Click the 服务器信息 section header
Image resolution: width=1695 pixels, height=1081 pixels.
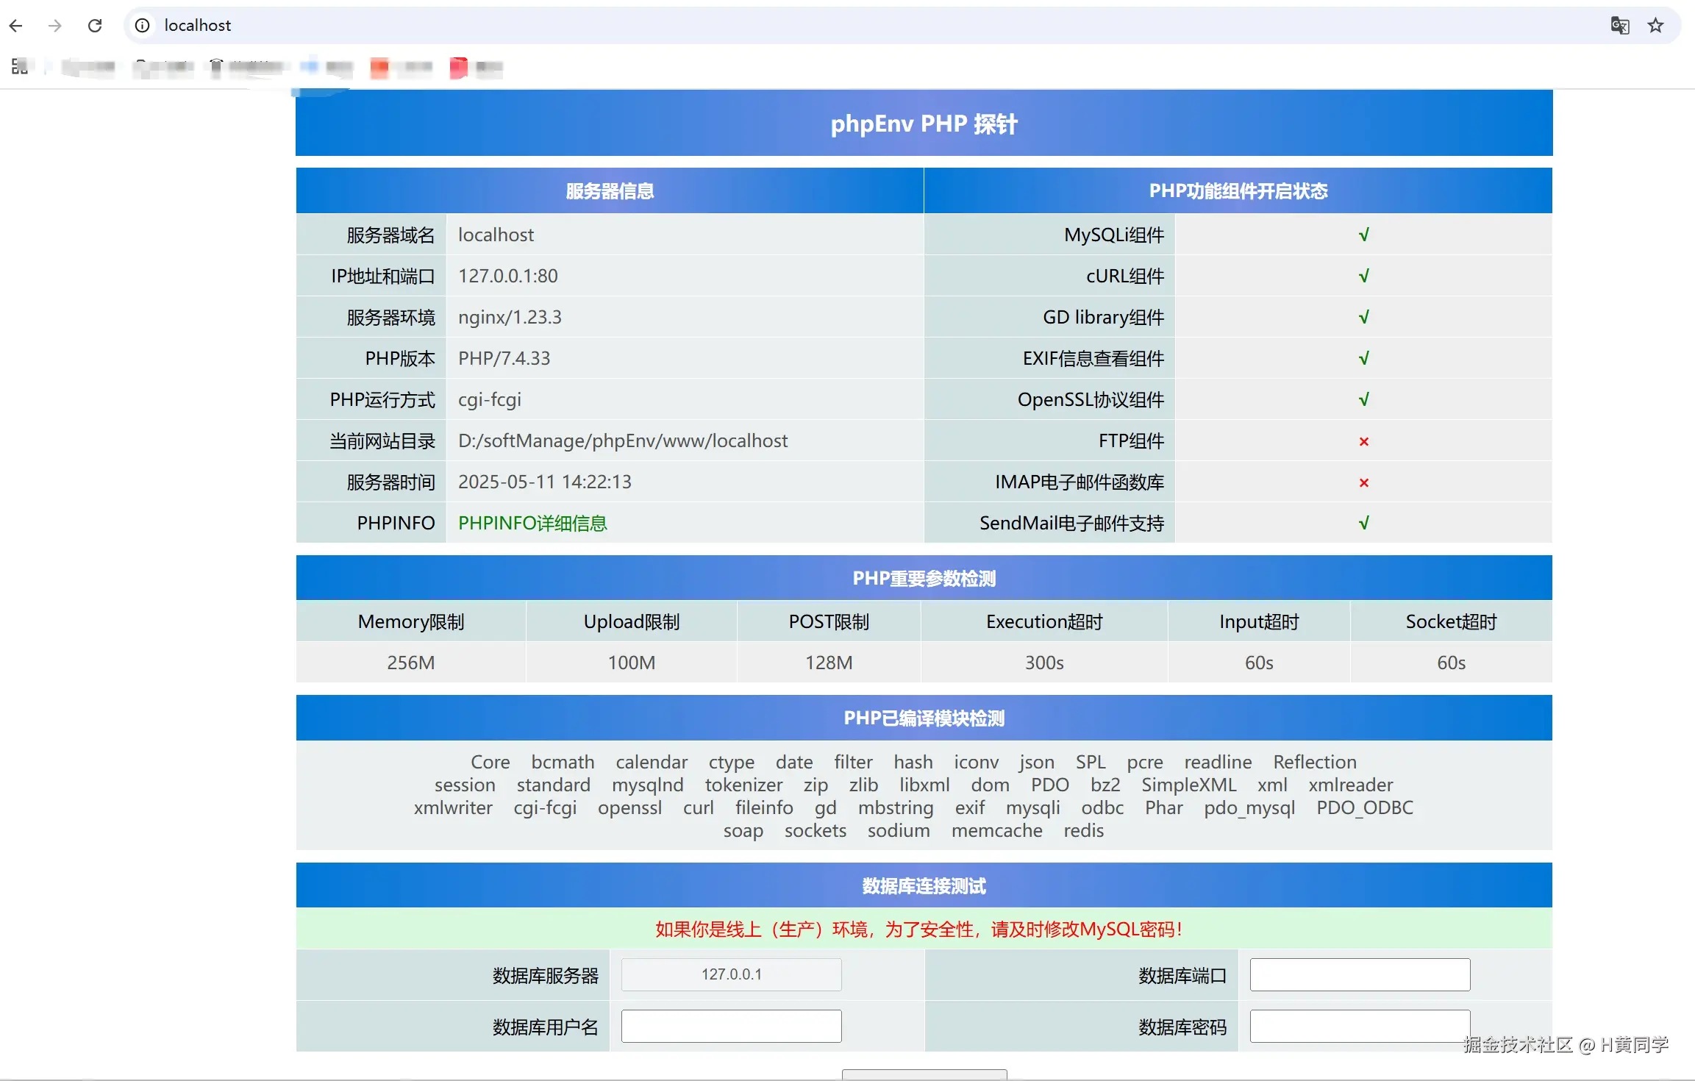point(610,191)
